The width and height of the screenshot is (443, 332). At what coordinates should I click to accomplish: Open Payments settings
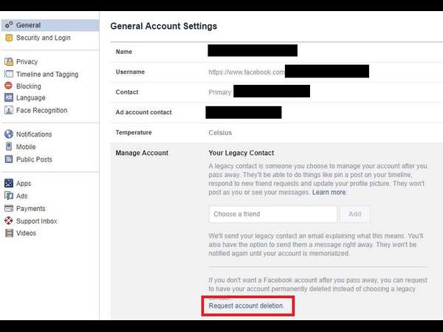click(30, 209)
